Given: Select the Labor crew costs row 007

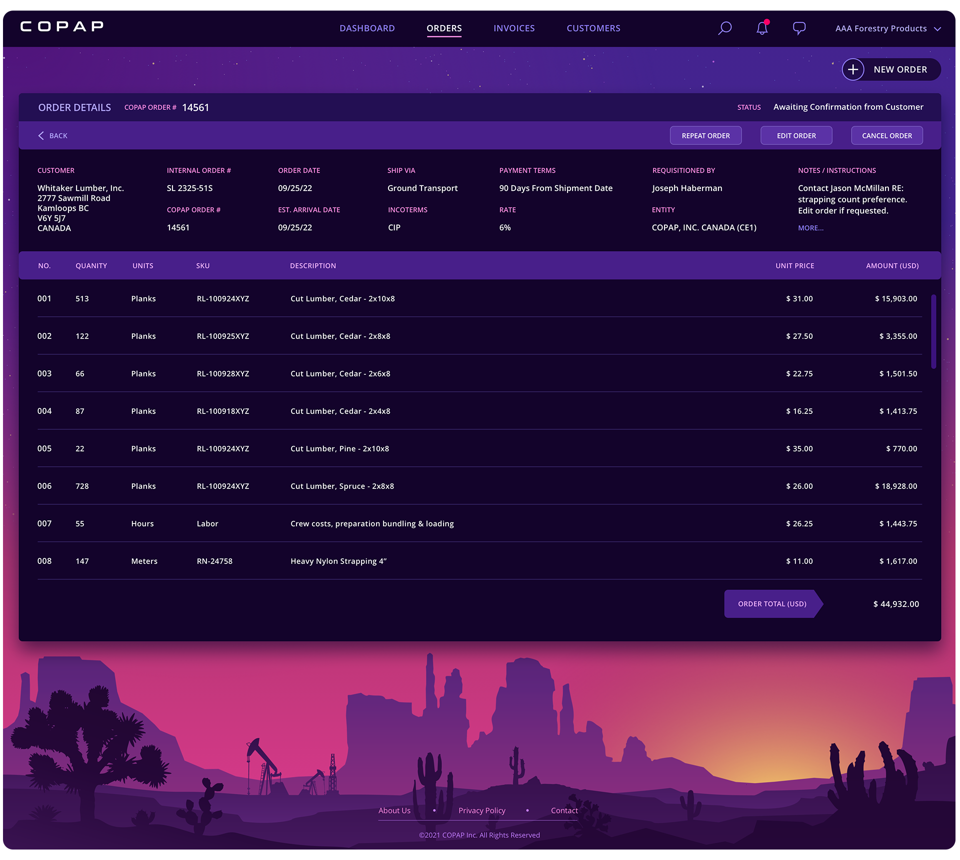Looking at the screenshot, I should point(479,523).
